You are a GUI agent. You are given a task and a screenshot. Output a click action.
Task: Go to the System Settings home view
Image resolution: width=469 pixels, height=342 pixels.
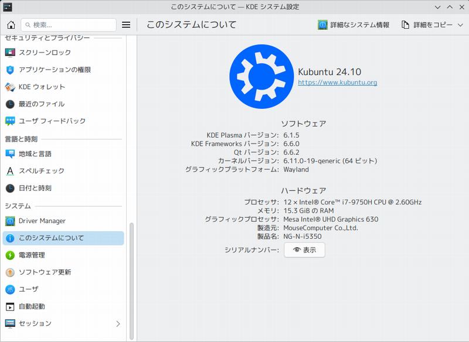pos(11,25)
